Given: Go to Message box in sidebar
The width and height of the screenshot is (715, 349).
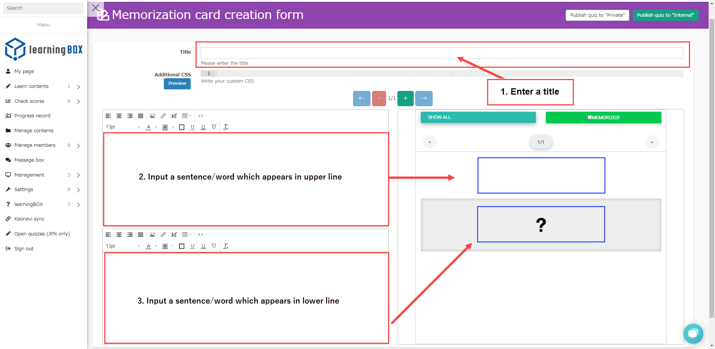Looking at the screenshot, I should pyautogui.click(x=29, y=160).
